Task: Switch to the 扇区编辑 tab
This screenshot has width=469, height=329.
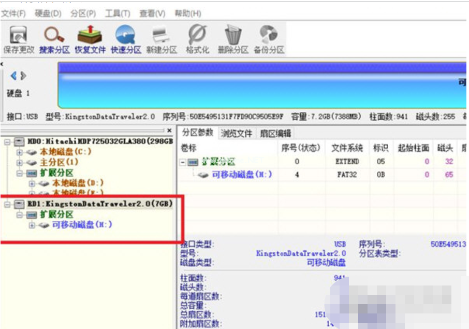Action: point(275,133)
